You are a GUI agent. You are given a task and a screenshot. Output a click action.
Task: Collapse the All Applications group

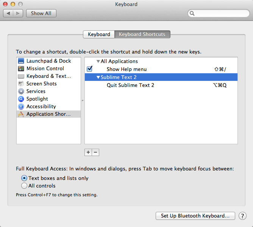click(x=98, y=61)
